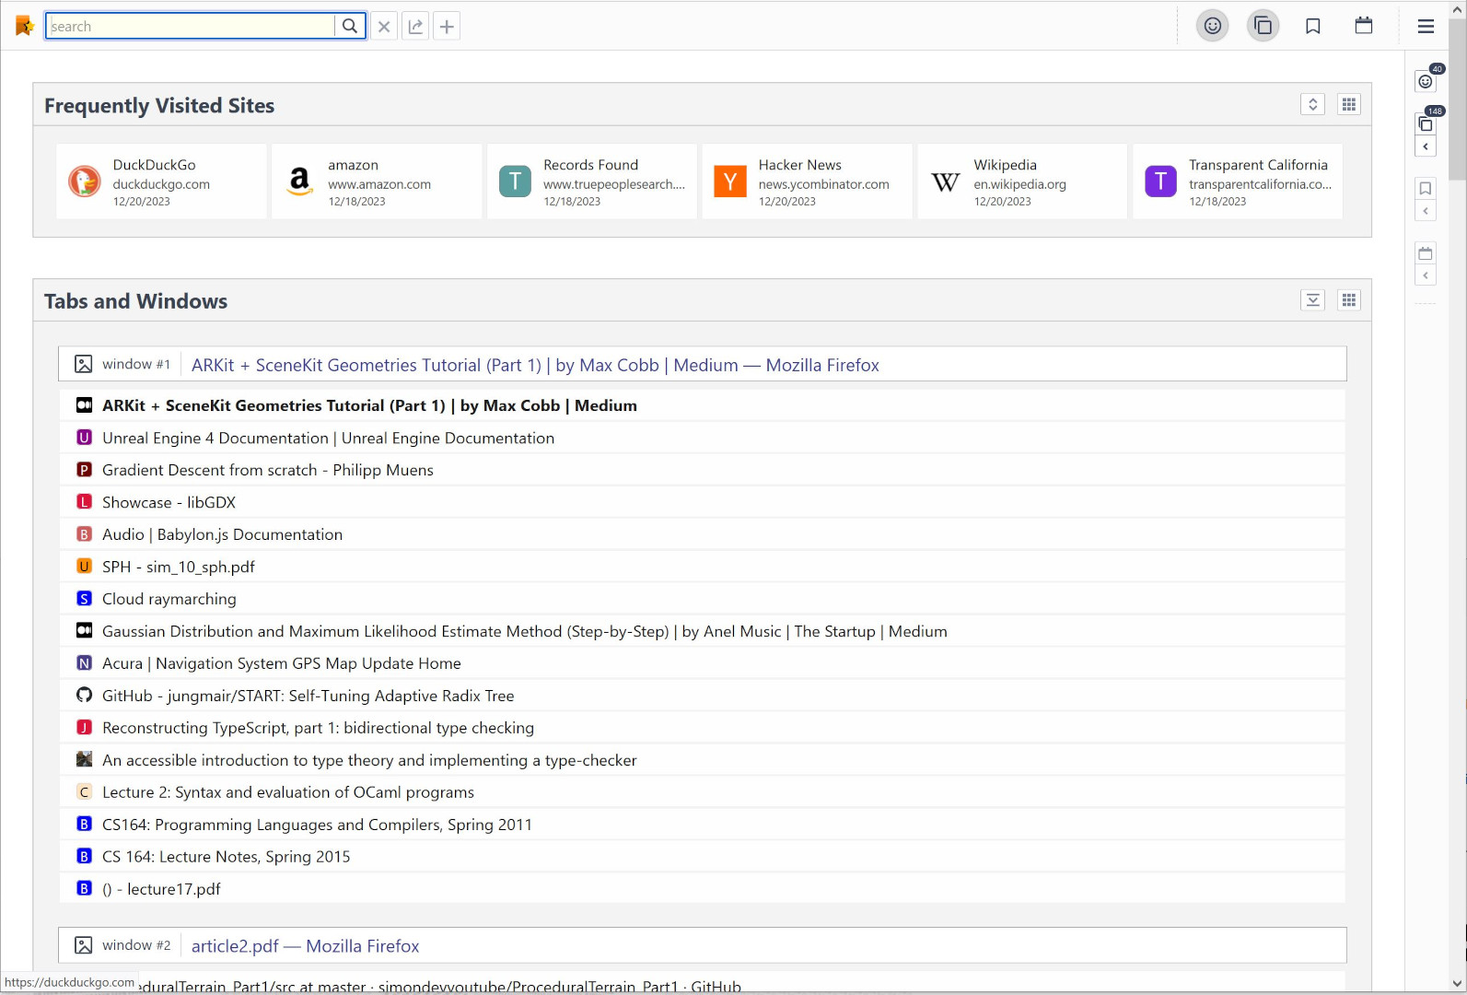
Task: Open the hamburger main menu
Action: (1426, 26)
